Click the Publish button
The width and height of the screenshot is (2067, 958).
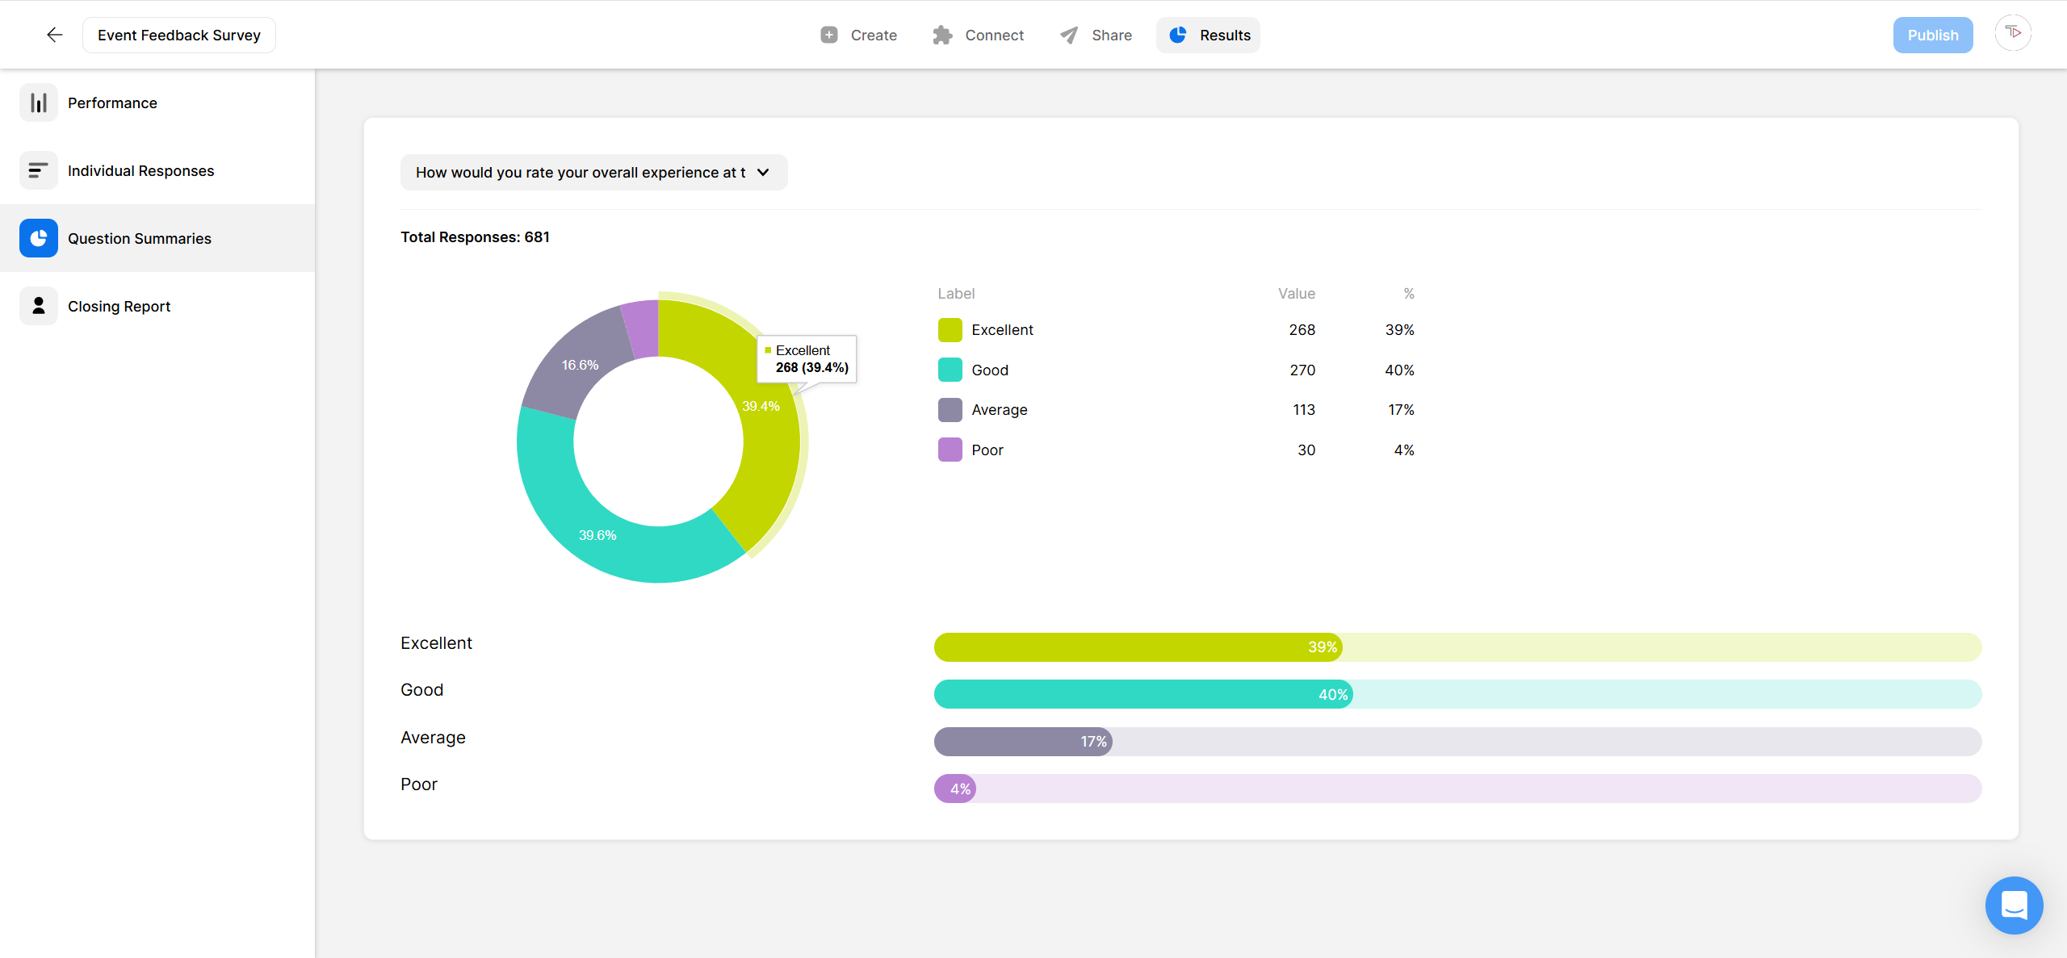click(1933, 35)
